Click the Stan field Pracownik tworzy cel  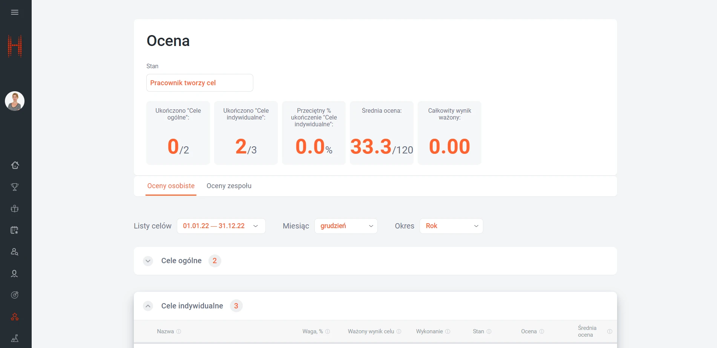tap(199, 83)
